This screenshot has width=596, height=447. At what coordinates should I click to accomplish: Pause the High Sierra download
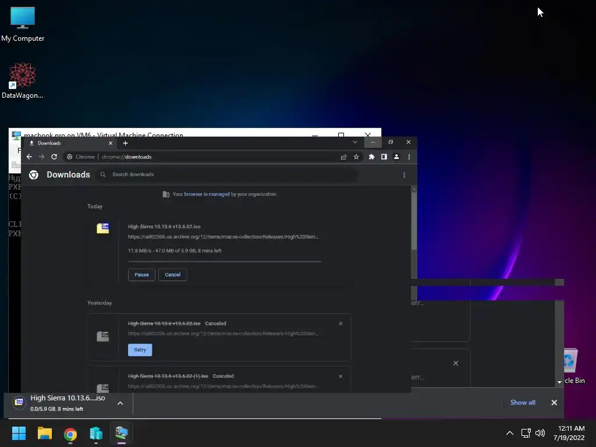pos(141,275)
